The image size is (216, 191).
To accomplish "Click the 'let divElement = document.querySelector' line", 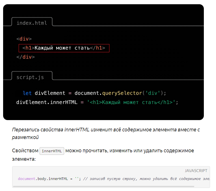I will coord(94,93).
